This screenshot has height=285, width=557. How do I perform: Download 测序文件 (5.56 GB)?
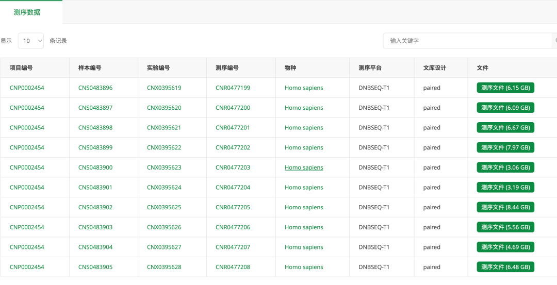[505, 227]
